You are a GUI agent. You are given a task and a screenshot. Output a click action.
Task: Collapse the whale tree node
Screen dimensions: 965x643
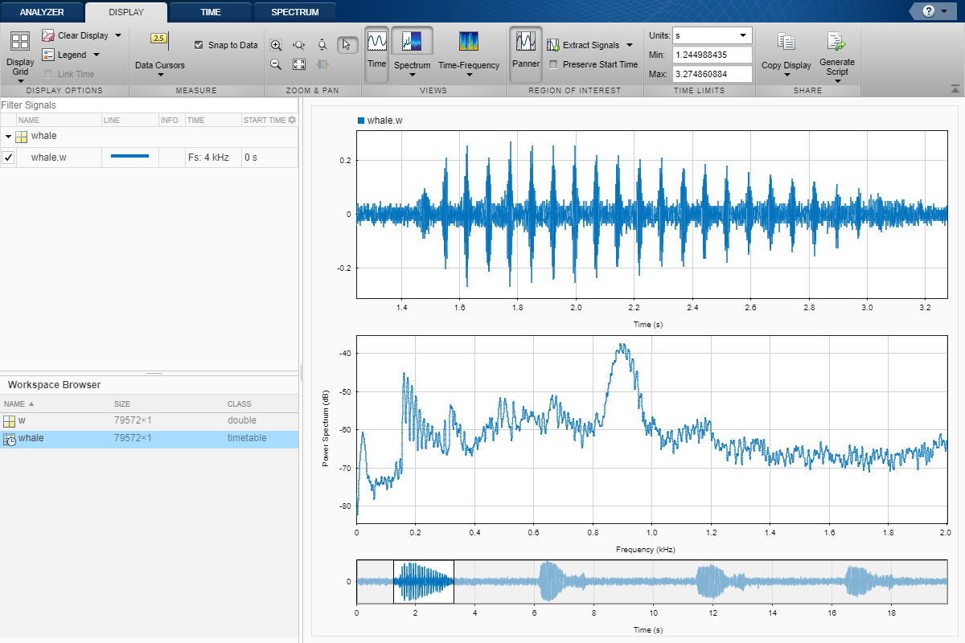tap(8, 137)
